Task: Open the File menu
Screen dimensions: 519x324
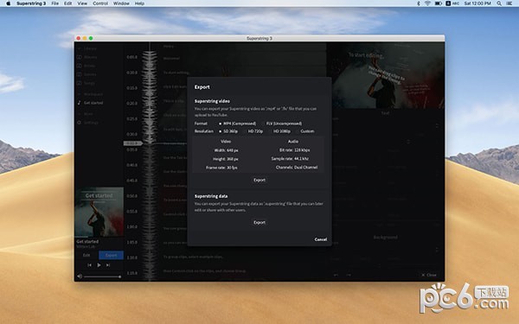Action: [x=55, y=3]
